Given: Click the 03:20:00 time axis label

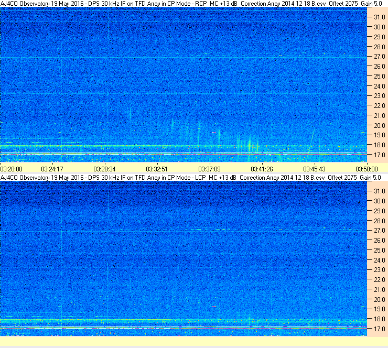Looking at the screenshot, I should 12,169.
